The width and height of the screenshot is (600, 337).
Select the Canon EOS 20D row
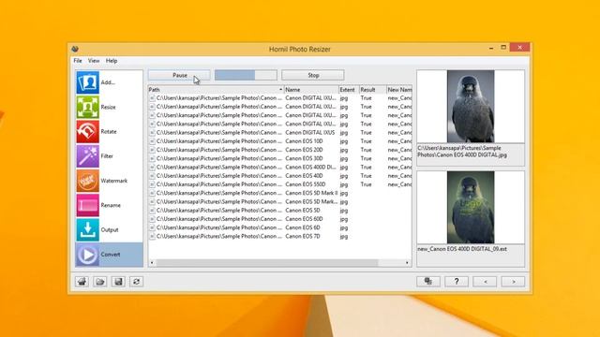[280, 150]
